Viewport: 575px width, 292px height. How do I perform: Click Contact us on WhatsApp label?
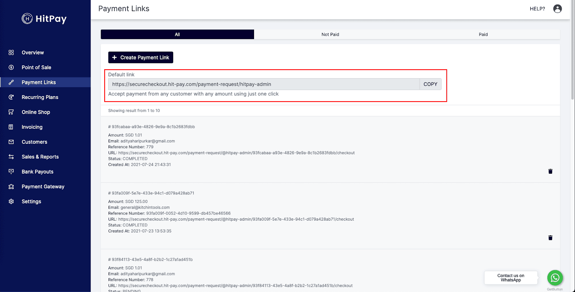pos(511,278)
